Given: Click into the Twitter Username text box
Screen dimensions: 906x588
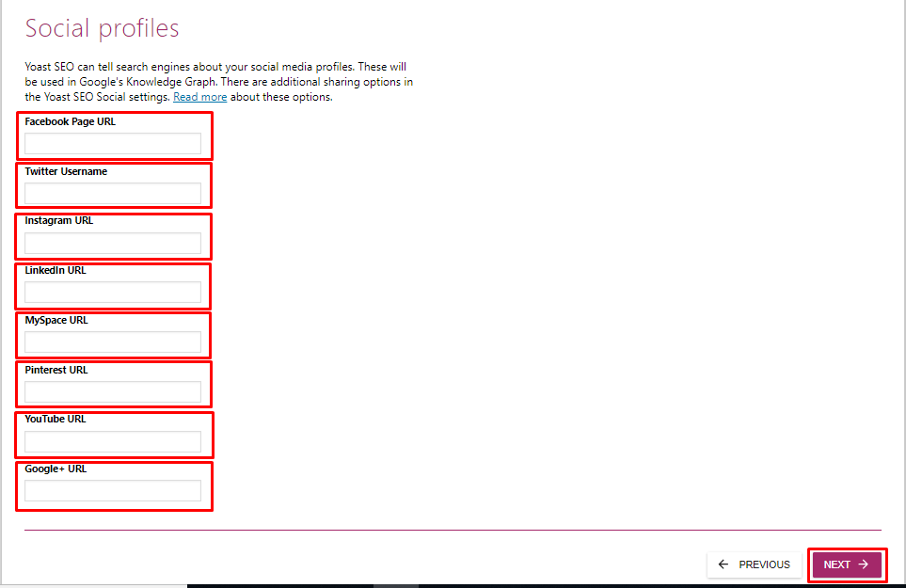Looking at the screenshot, I should 113,193.
